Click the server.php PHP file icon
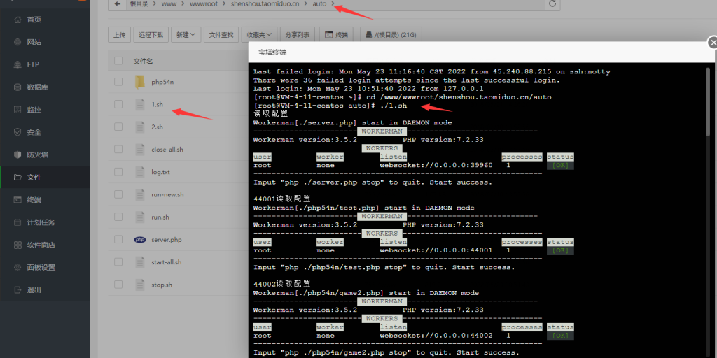The image size is (717, 358). 139,240
